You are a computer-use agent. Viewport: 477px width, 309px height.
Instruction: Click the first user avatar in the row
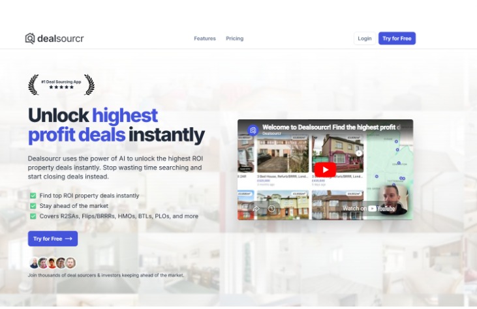pyautogui.click(x=35, y=263)
